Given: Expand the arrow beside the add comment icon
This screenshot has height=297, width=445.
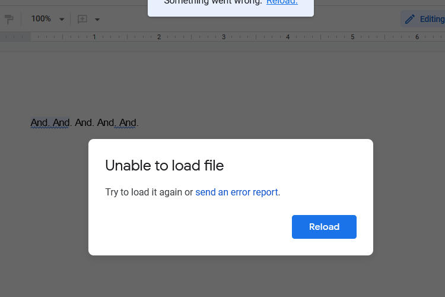Looking at the screenshot, I should point(97,19).
